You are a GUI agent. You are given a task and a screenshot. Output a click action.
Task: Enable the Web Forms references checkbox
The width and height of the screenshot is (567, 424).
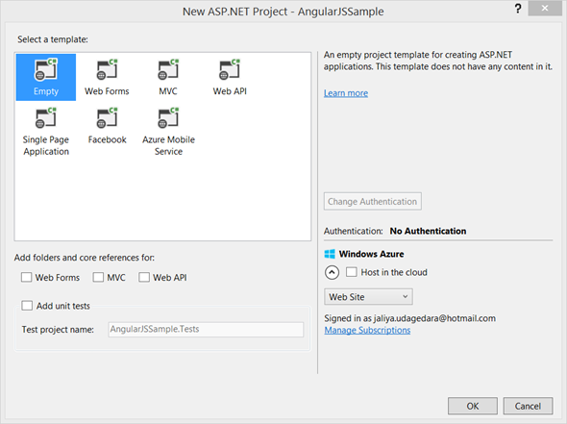coord(26,278)
